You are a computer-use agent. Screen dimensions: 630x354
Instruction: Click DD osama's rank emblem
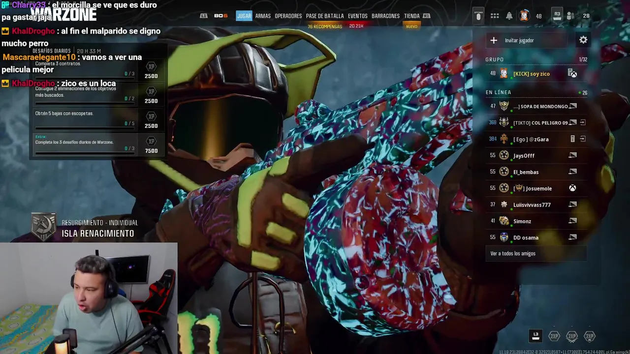[x=504, y=237]
